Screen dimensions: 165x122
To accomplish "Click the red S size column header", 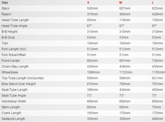I will click(88, 3).
